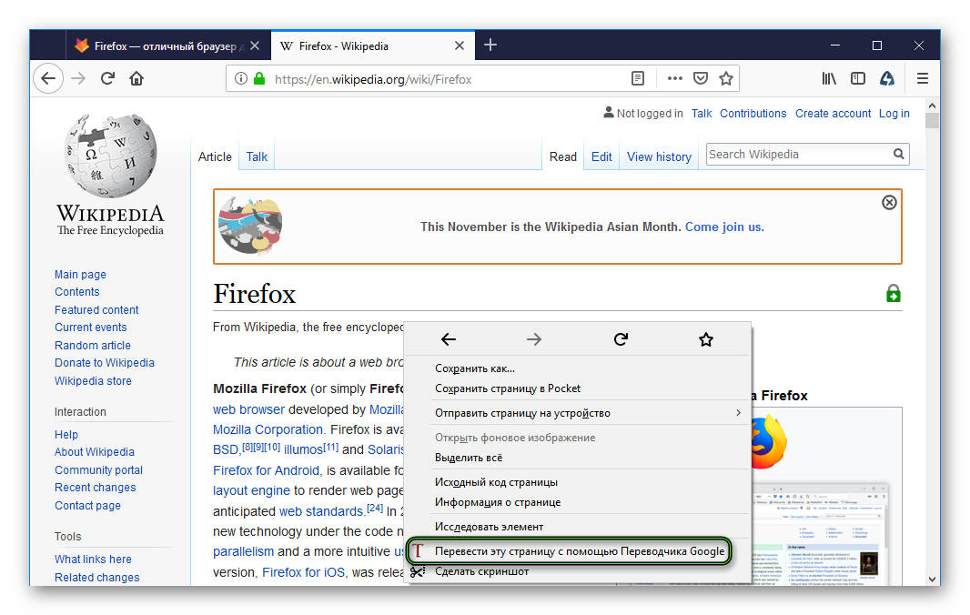Viewport: 970px width, 615px height.
Task: Click the 'Create account' link
Action: point(833,114)
